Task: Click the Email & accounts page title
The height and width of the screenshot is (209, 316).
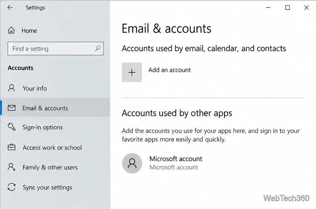Action: pos(166,28)
